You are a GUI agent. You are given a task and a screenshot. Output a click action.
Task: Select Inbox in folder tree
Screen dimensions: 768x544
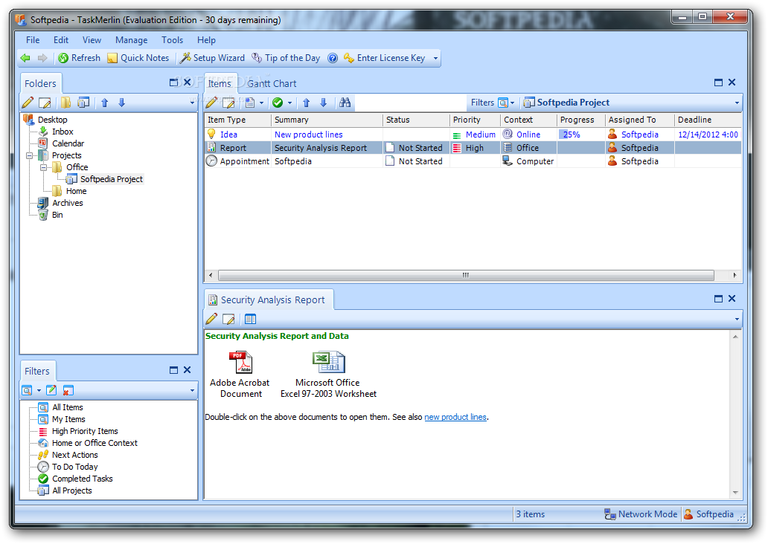pyautogui.click(x=63, y=132)
